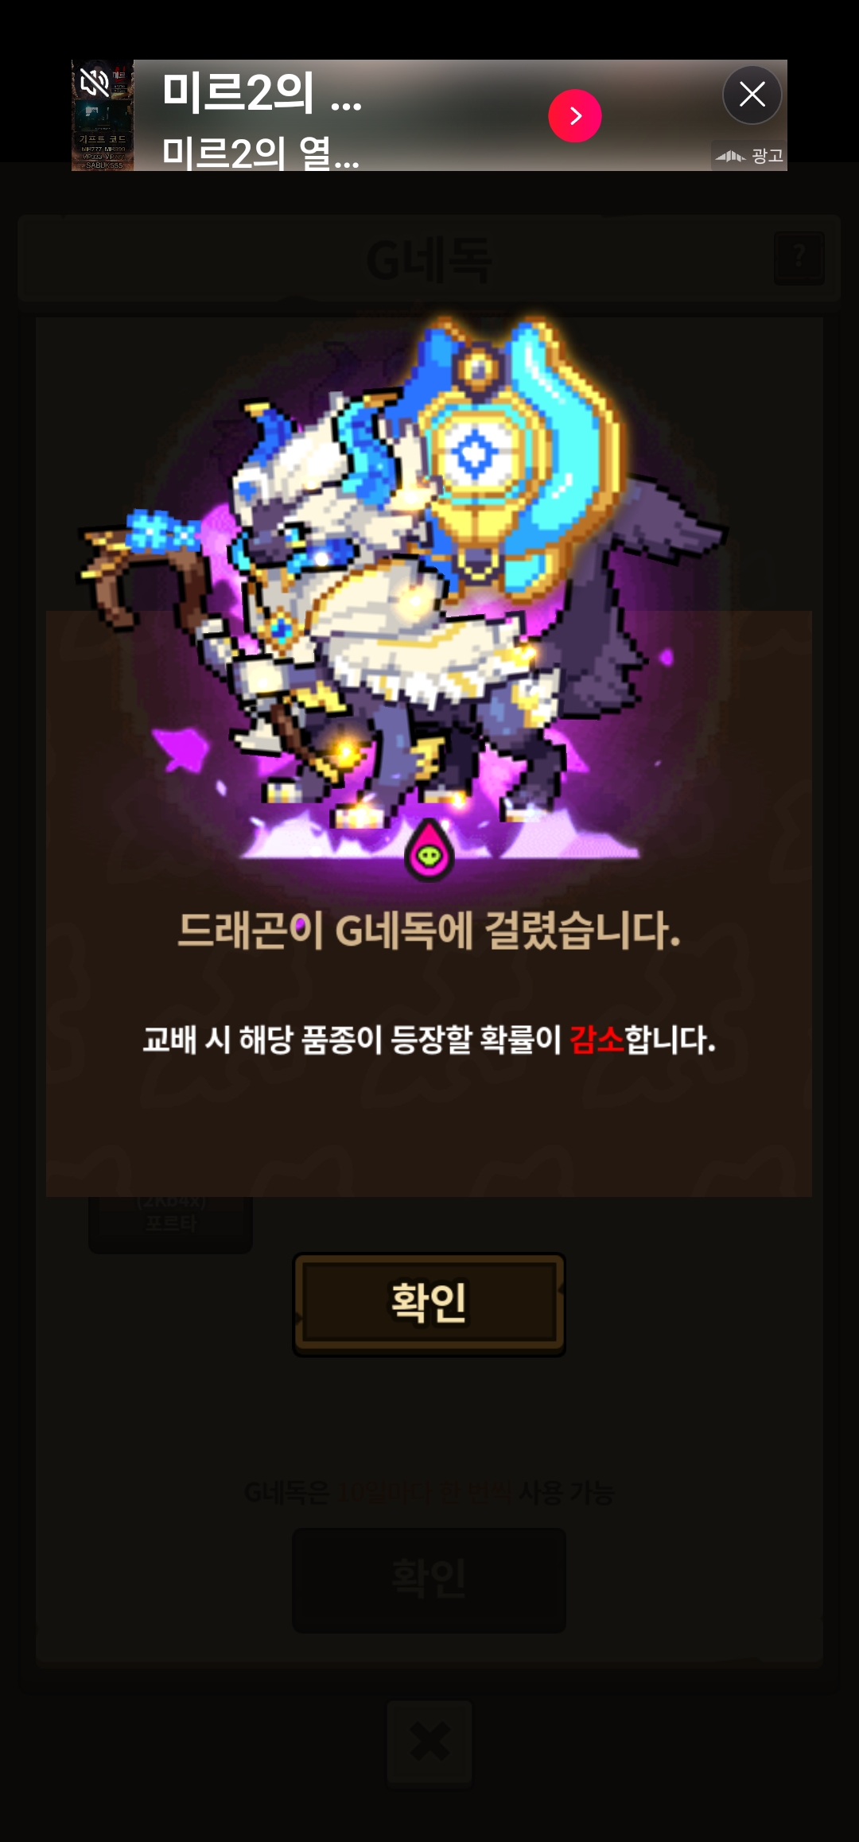
Task: Tap the red 감소 word
Action: [597, 1040]
